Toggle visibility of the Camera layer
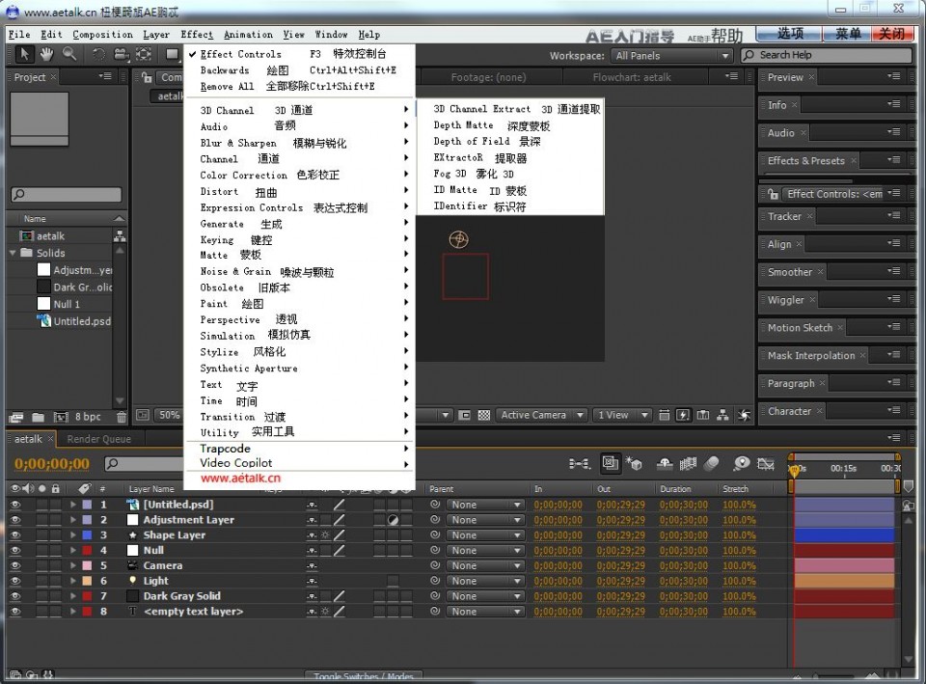Viewport: 926px width, 684px height. coord(14,566)
